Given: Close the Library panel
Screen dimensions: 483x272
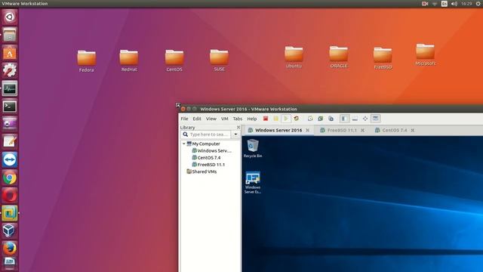Looking at the screenshot, I should (x=238, y=127).
